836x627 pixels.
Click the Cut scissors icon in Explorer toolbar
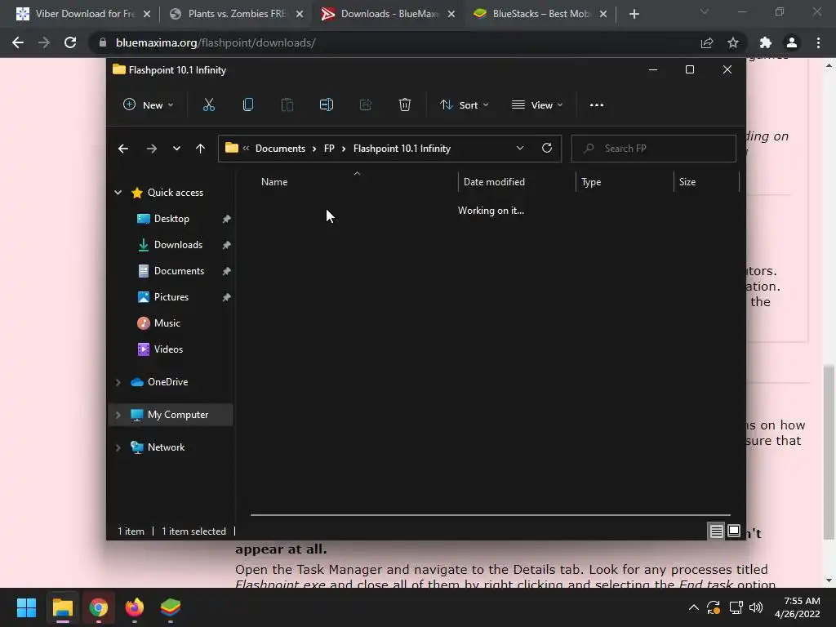point(209,105)
